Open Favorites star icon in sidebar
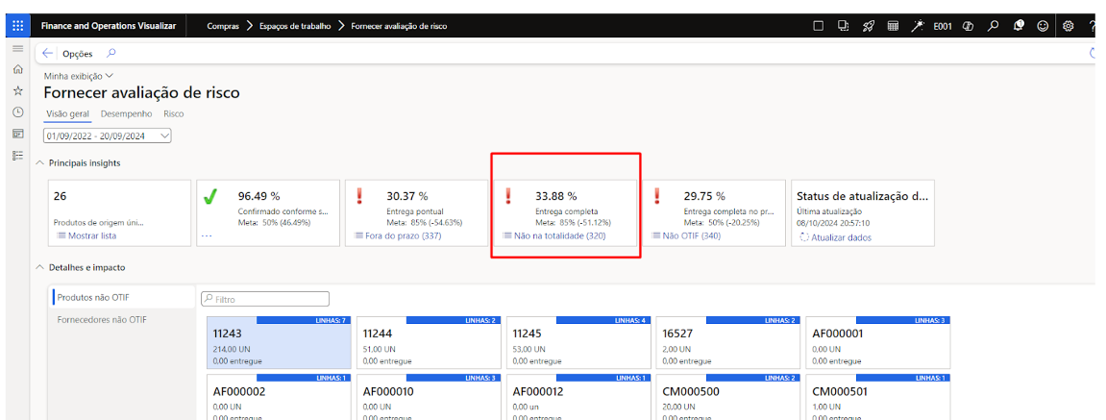The image size is (1106, 420). click(17, 90)
